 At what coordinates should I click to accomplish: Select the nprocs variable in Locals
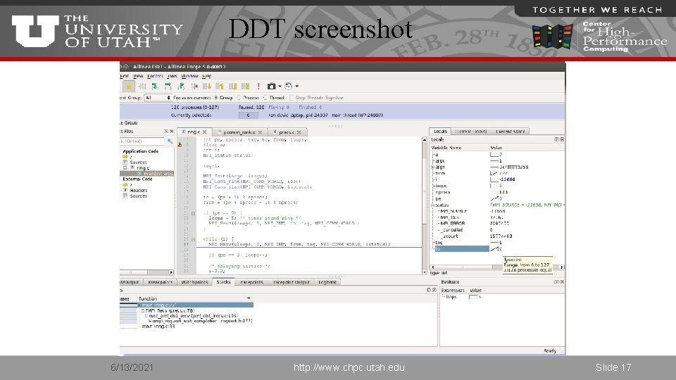(x=443, y=193)
